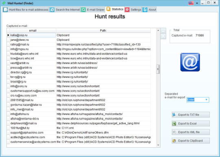Click the vertical scrollbar thumb
The image size is (220, 157).
click(158, 69)
